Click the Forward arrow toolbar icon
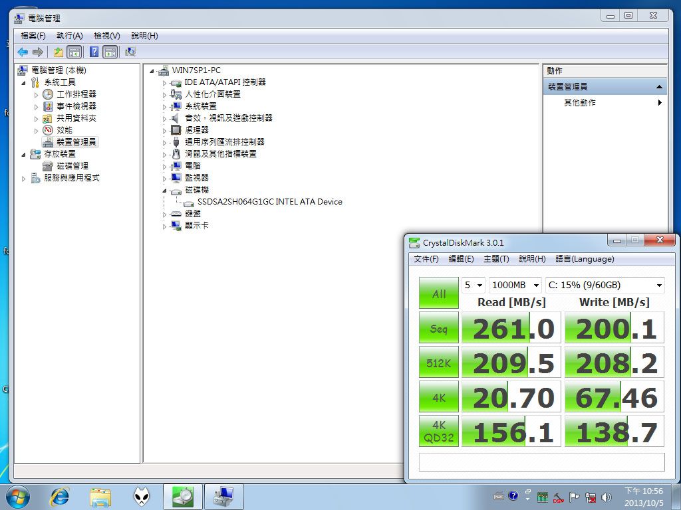 pos(38,52)
